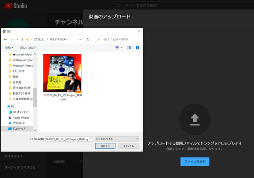Select PC in navigation tree
This screenshot has height=178, width=254.
tap(11, 106)
